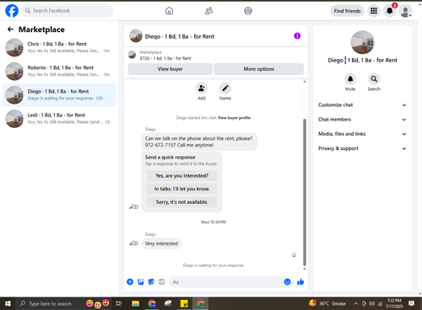This screenshot has height=310, width=422.
Task: Select Diego conversation in the list
Action: click(x=59, y=95)
